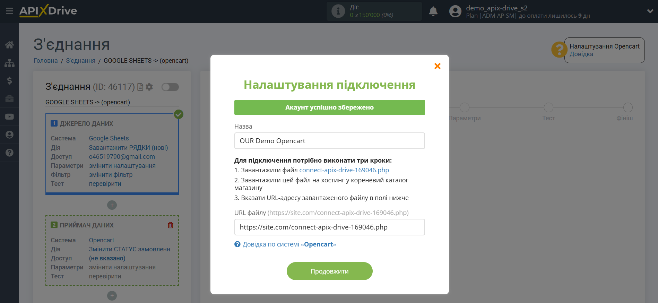
Task: Open the Довідка link in help box
Action: click(x=581, y=54)
